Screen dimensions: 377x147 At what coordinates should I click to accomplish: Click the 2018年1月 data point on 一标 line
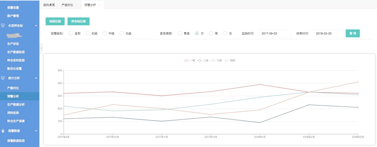coord(260,85)
